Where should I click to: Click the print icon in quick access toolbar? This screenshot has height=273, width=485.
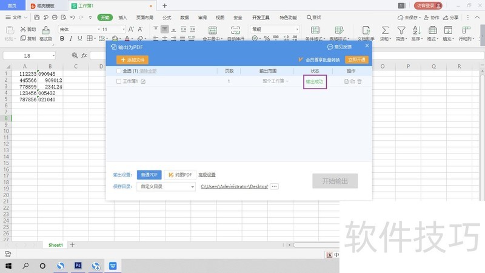click(55, 18)
